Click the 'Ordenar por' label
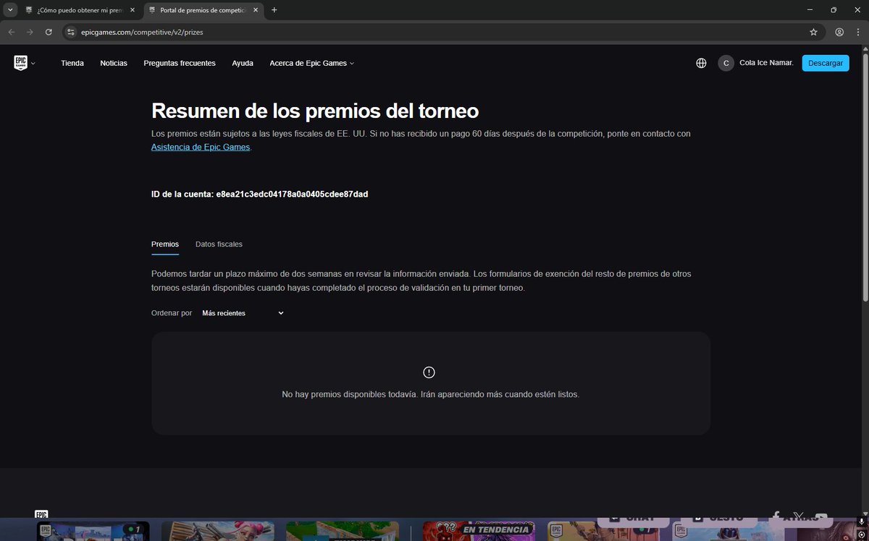Viewport: 869px width, 541px height. click(x=172, y=313)
